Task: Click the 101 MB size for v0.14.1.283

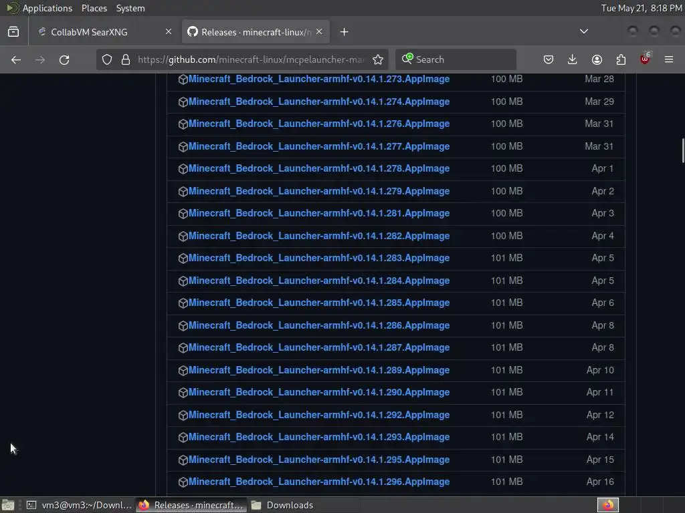Action: (506, 259)
